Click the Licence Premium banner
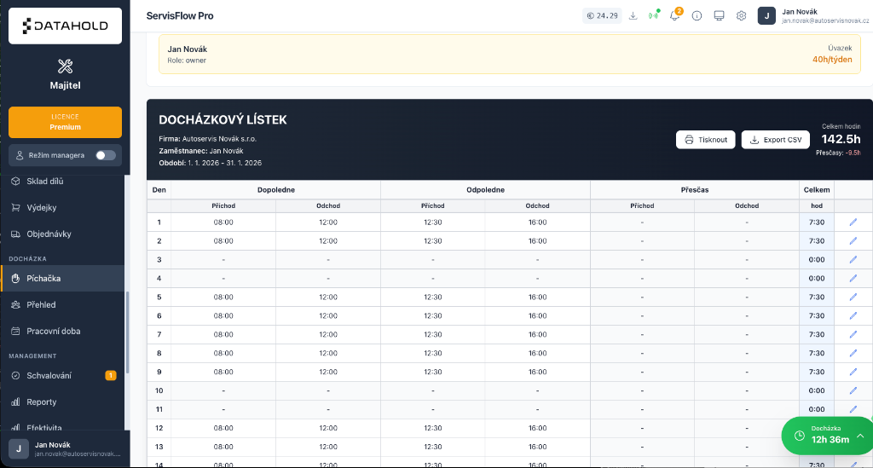This screenshot has height=468, width=873. click(65, 122)
